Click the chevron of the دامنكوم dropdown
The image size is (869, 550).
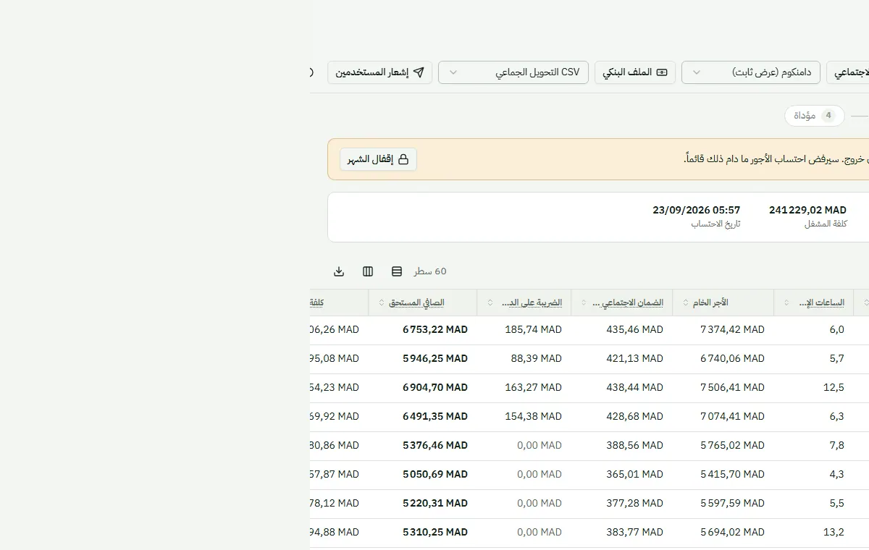click(x=697, y=72)
